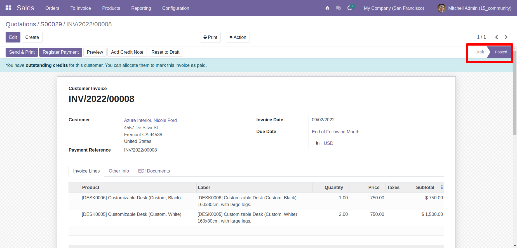
Task: Select the Customizable Desk (Custom, Black) product cell
Action: [x=138, y=201]
